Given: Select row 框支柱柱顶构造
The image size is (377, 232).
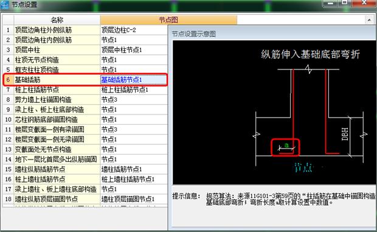Looking at the screenshot, I should (57, 70).
